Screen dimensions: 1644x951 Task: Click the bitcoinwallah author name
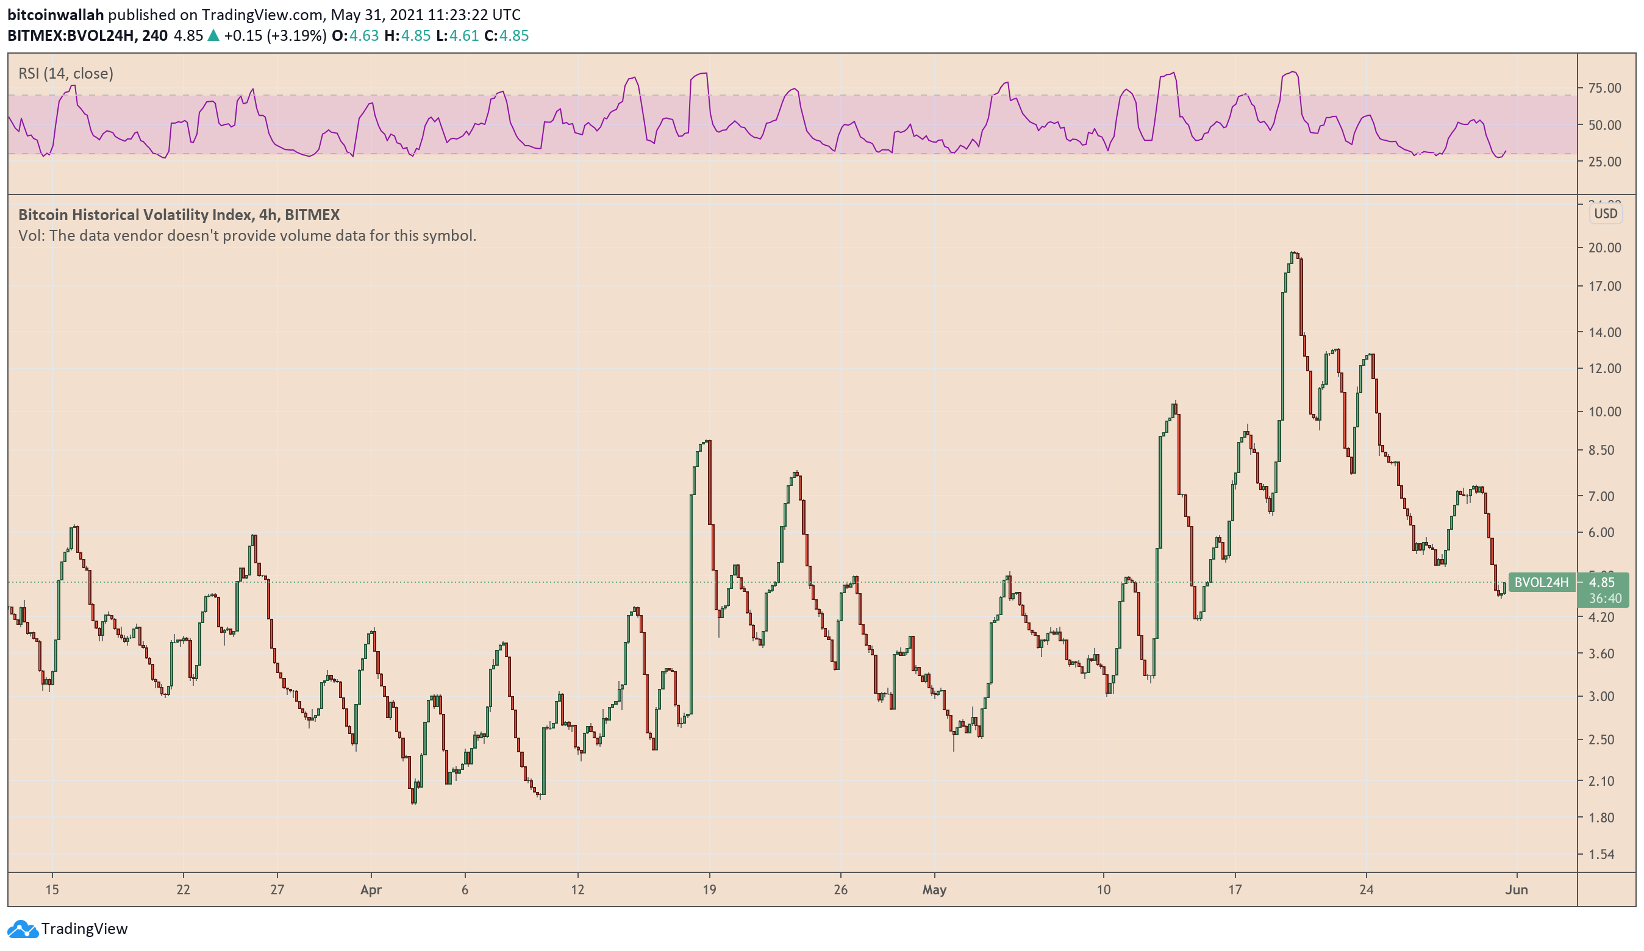(x=55, y=15)
